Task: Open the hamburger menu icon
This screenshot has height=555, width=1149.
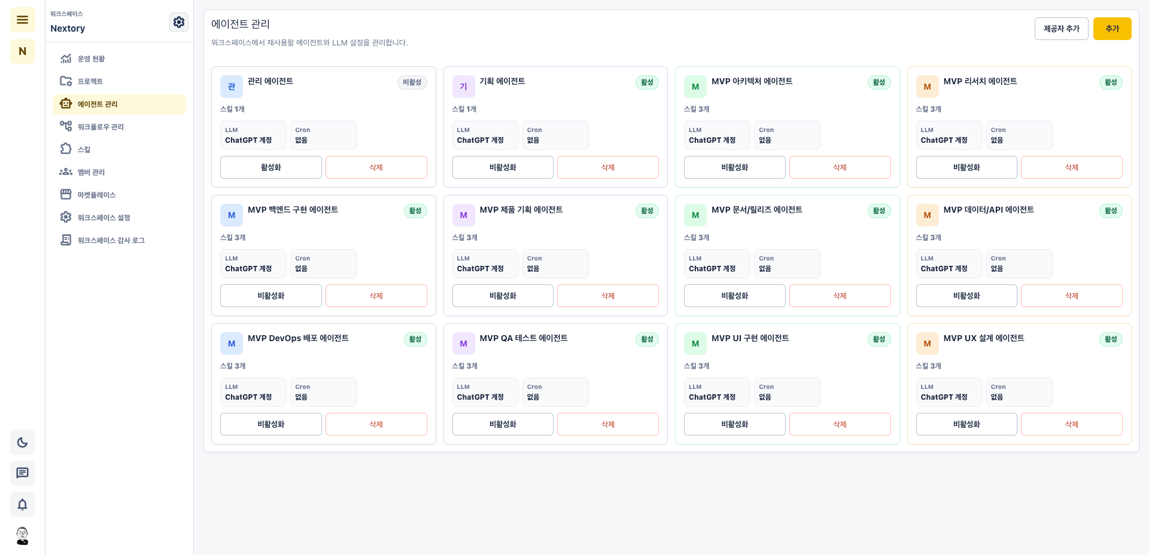Action: [x=23, y=20]
